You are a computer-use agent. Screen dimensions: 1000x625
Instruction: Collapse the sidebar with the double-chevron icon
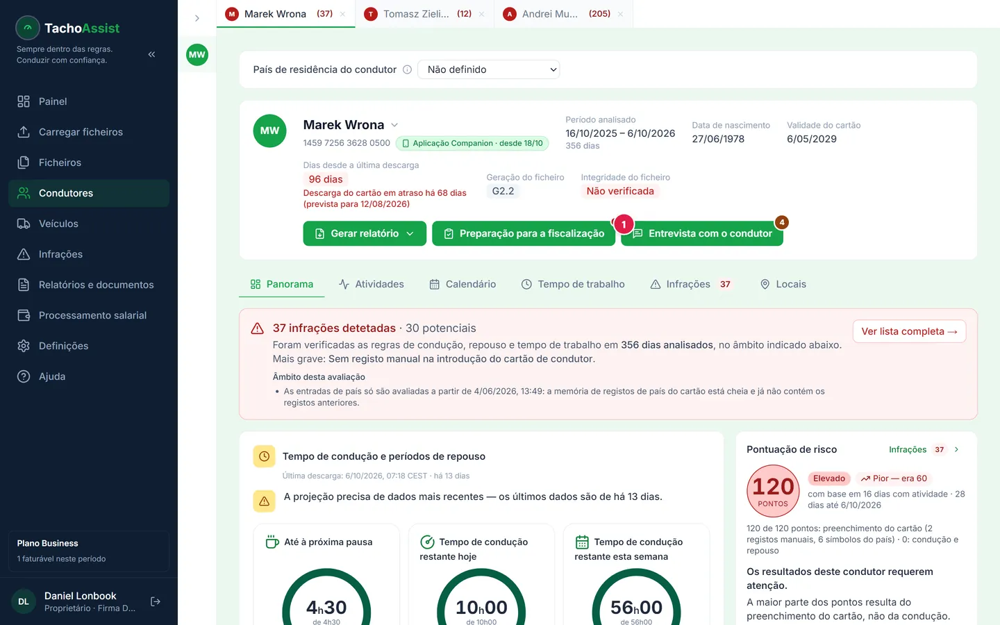click(x=151, y=54)
